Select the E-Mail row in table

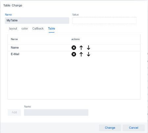point(74,54)
